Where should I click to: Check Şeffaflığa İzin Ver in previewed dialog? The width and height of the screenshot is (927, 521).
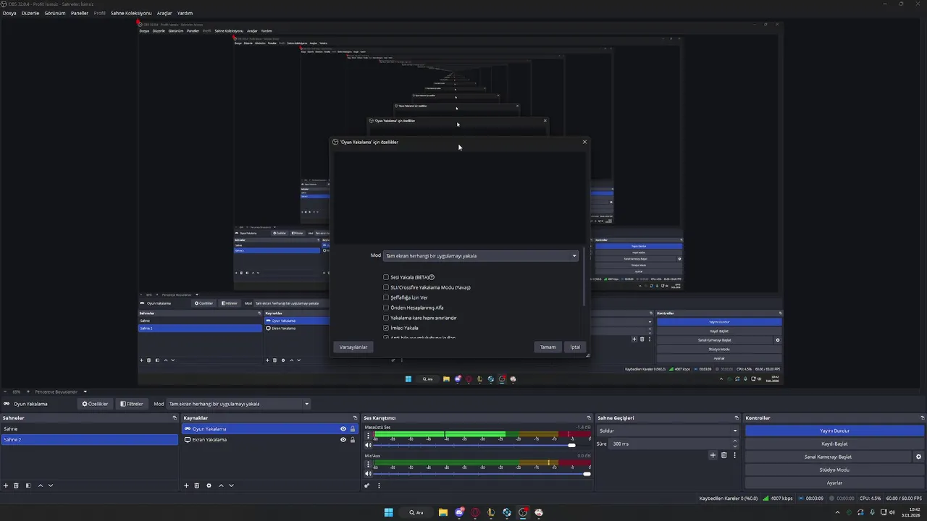tap(386, 297)
